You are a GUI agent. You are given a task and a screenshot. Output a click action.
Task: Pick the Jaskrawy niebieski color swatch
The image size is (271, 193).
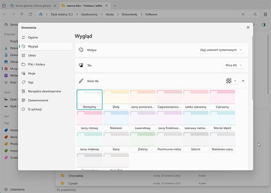(196, 121)
